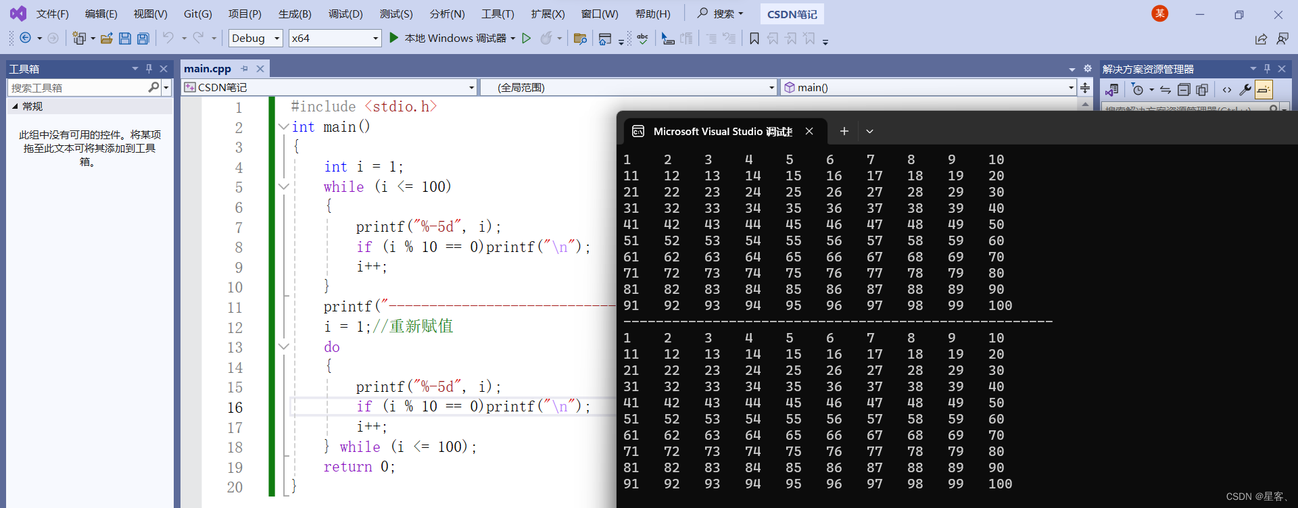Screen dimensions: 1298x508
Task: Click the editor settings gear icon
Action: 1087,69
